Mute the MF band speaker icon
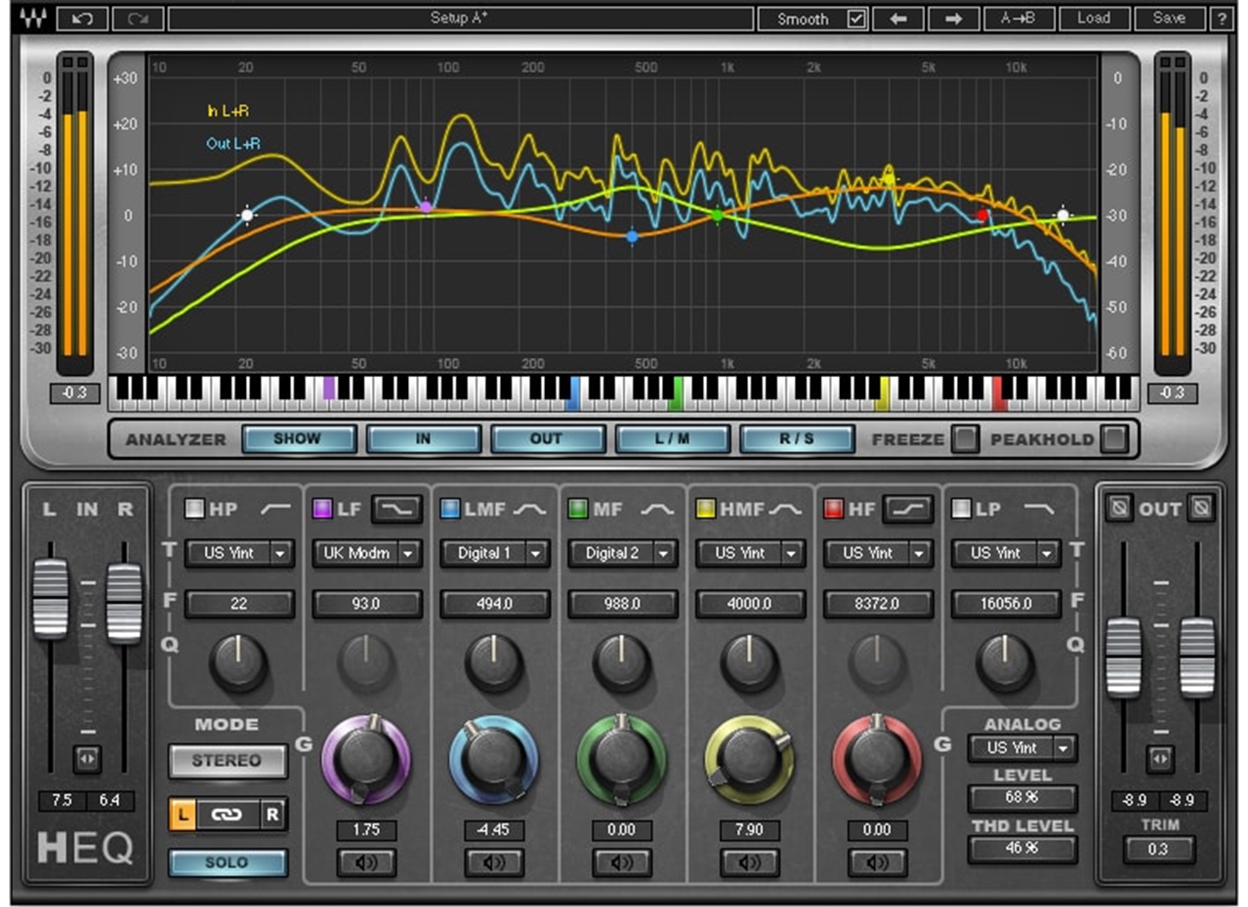Screen dimensions: 1248x907 click(623, 862)
